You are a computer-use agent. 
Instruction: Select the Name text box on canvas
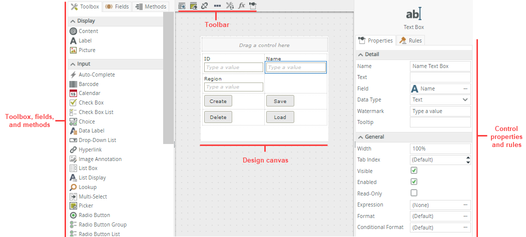coord(296,67)
